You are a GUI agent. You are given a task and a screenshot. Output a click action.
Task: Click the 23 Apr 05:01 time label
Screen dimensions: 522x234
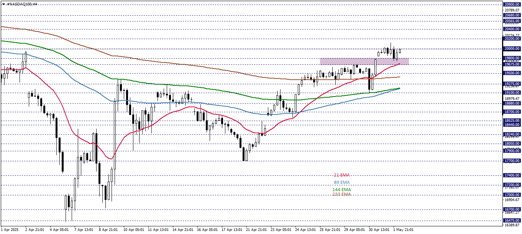click(x=281, y=230)
